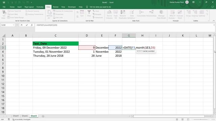This screenshot has width=216, height=121.
Task: Open the File tab
Action: (4, 7)
